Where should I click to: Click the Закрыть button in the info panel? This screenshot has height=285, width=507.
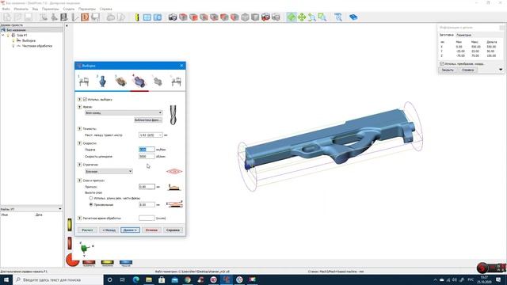pos(448,70)
